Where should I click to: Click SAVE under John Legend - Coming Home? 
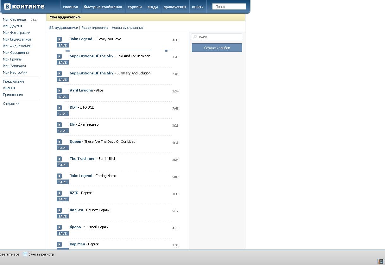click(x=63, y=182)
